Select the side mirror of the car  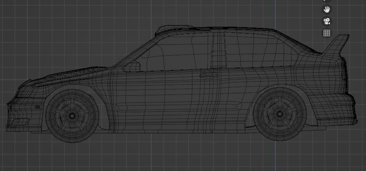[x=132, y=67]
